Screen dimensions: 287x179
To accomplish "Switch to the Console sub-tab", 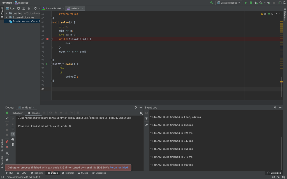I will pyautogui.click(x=34, y=113).
